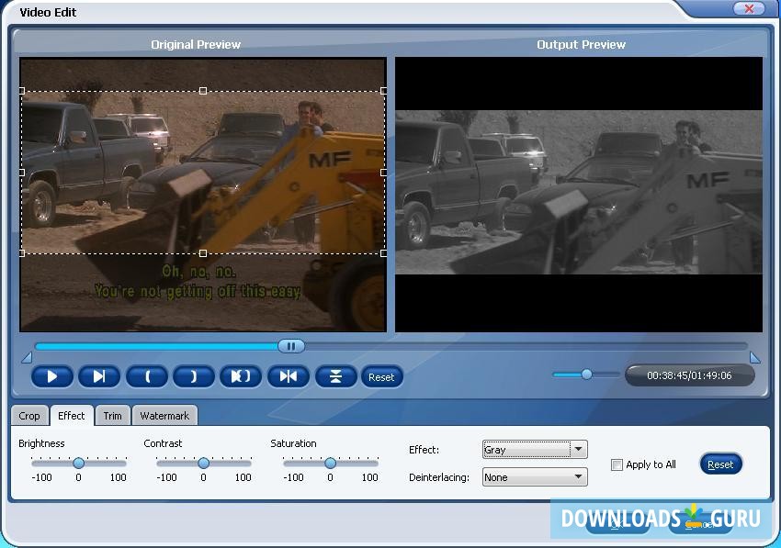The height and width of the screenshot is (548, 781).
Task: Open the Watermark tab
Action: (x=164, y=415)
